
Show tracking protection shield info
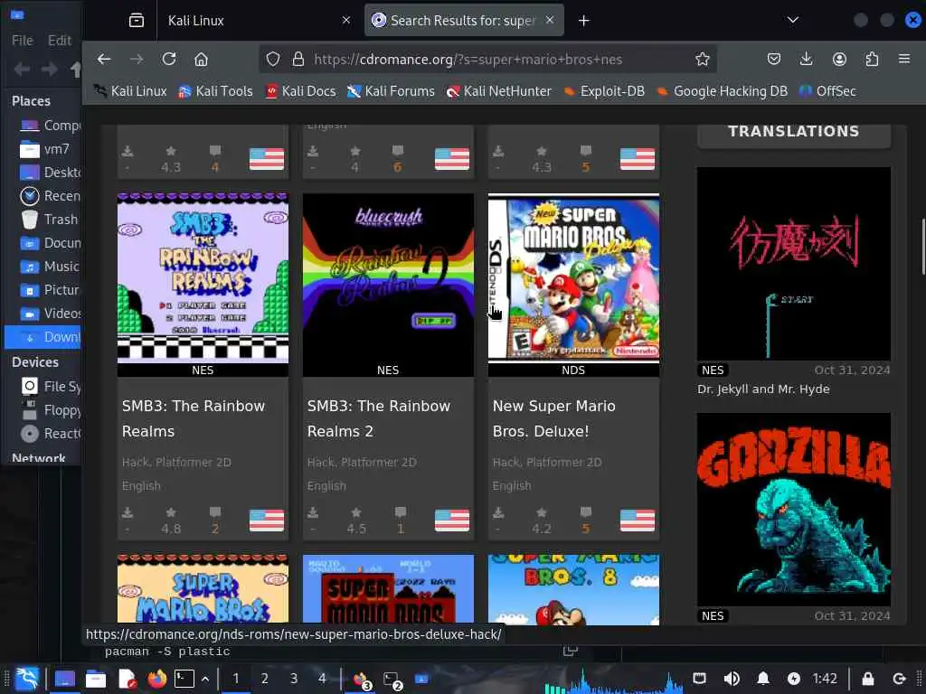point(273,59)
